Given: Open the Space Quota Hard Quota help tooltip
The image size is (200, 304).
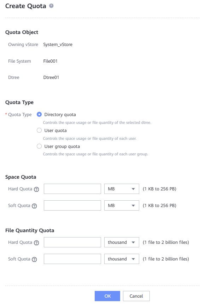Looking at the screenshot, I should 36,189.
